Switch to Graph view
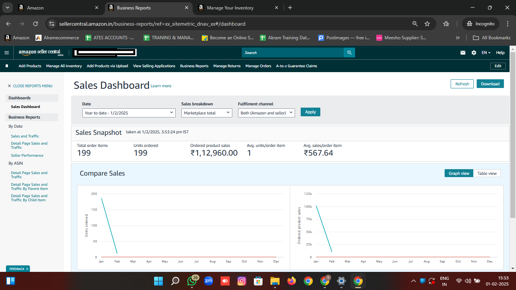The height and width of the screenshot is (290, 516). pyautogui.click(x=459, y=173)
